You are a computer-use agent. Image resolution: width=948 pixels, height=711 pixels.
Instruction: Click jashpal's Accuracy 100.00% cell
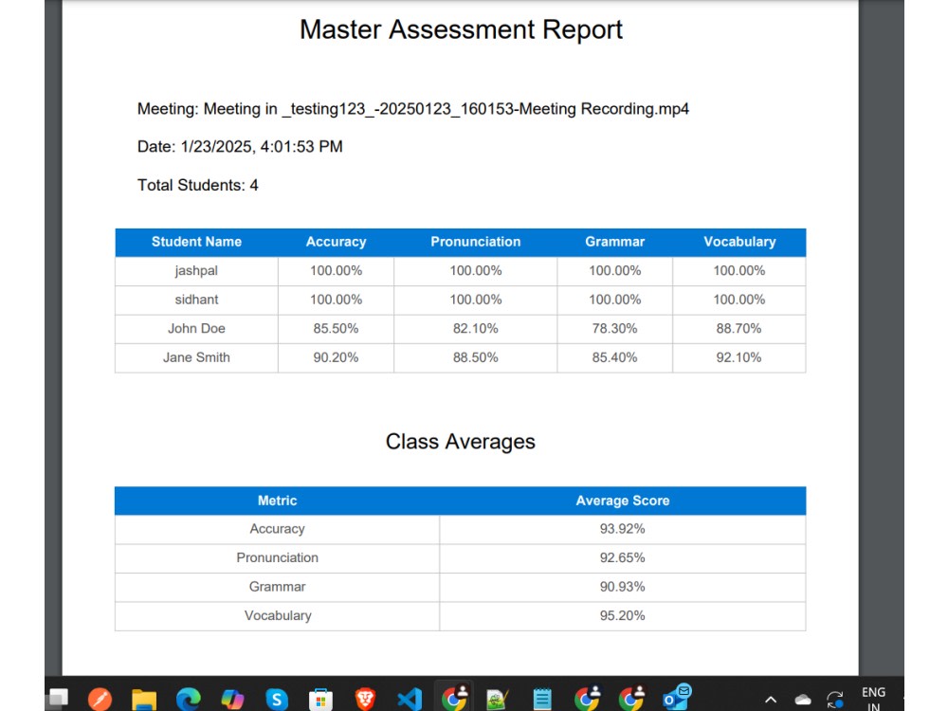tap(337, 271)
